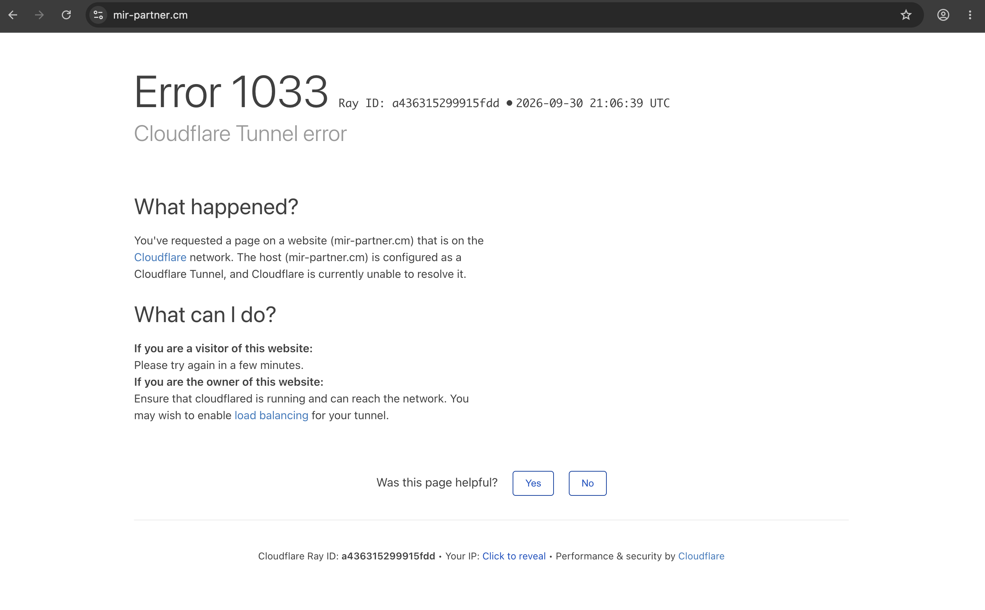This screenshot has width=985, height=610.
Task: Reveal your IP via Click to reveal
Action: (514, 556)
